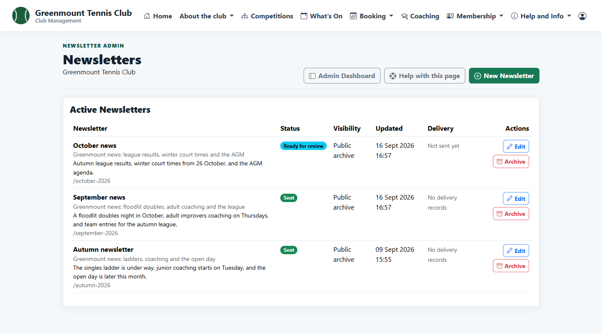Click the /october-2026 slug text

coord(92,181)
